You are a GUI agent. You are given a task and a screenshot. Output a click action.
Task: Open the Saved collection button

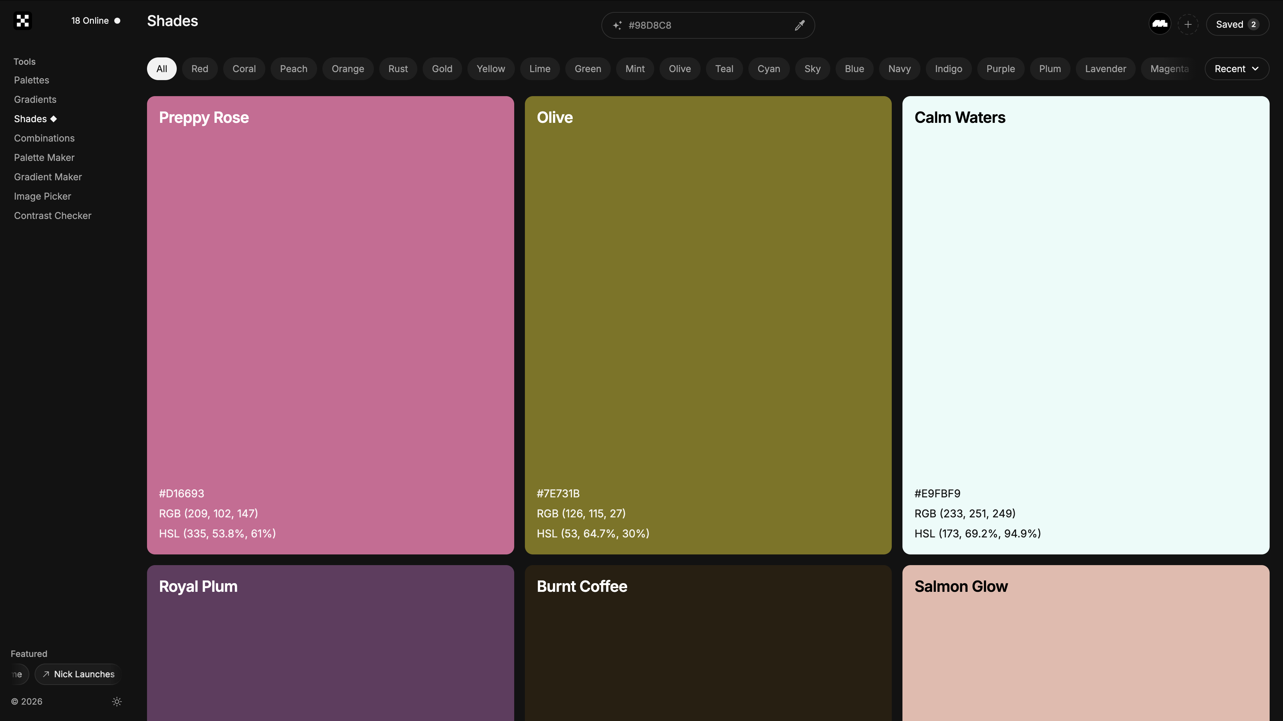(1237, 24)
